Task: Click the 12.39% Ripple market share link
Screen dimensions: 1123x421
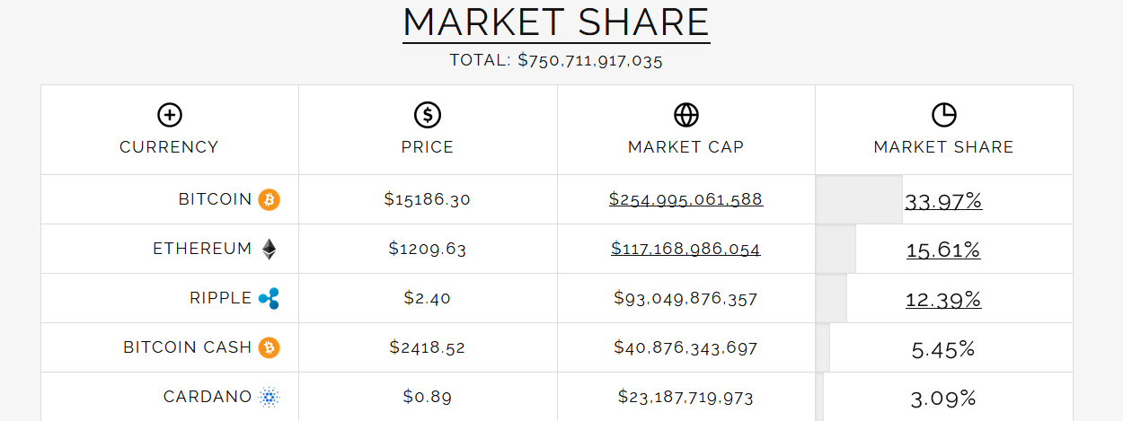Action: [943, 300]
